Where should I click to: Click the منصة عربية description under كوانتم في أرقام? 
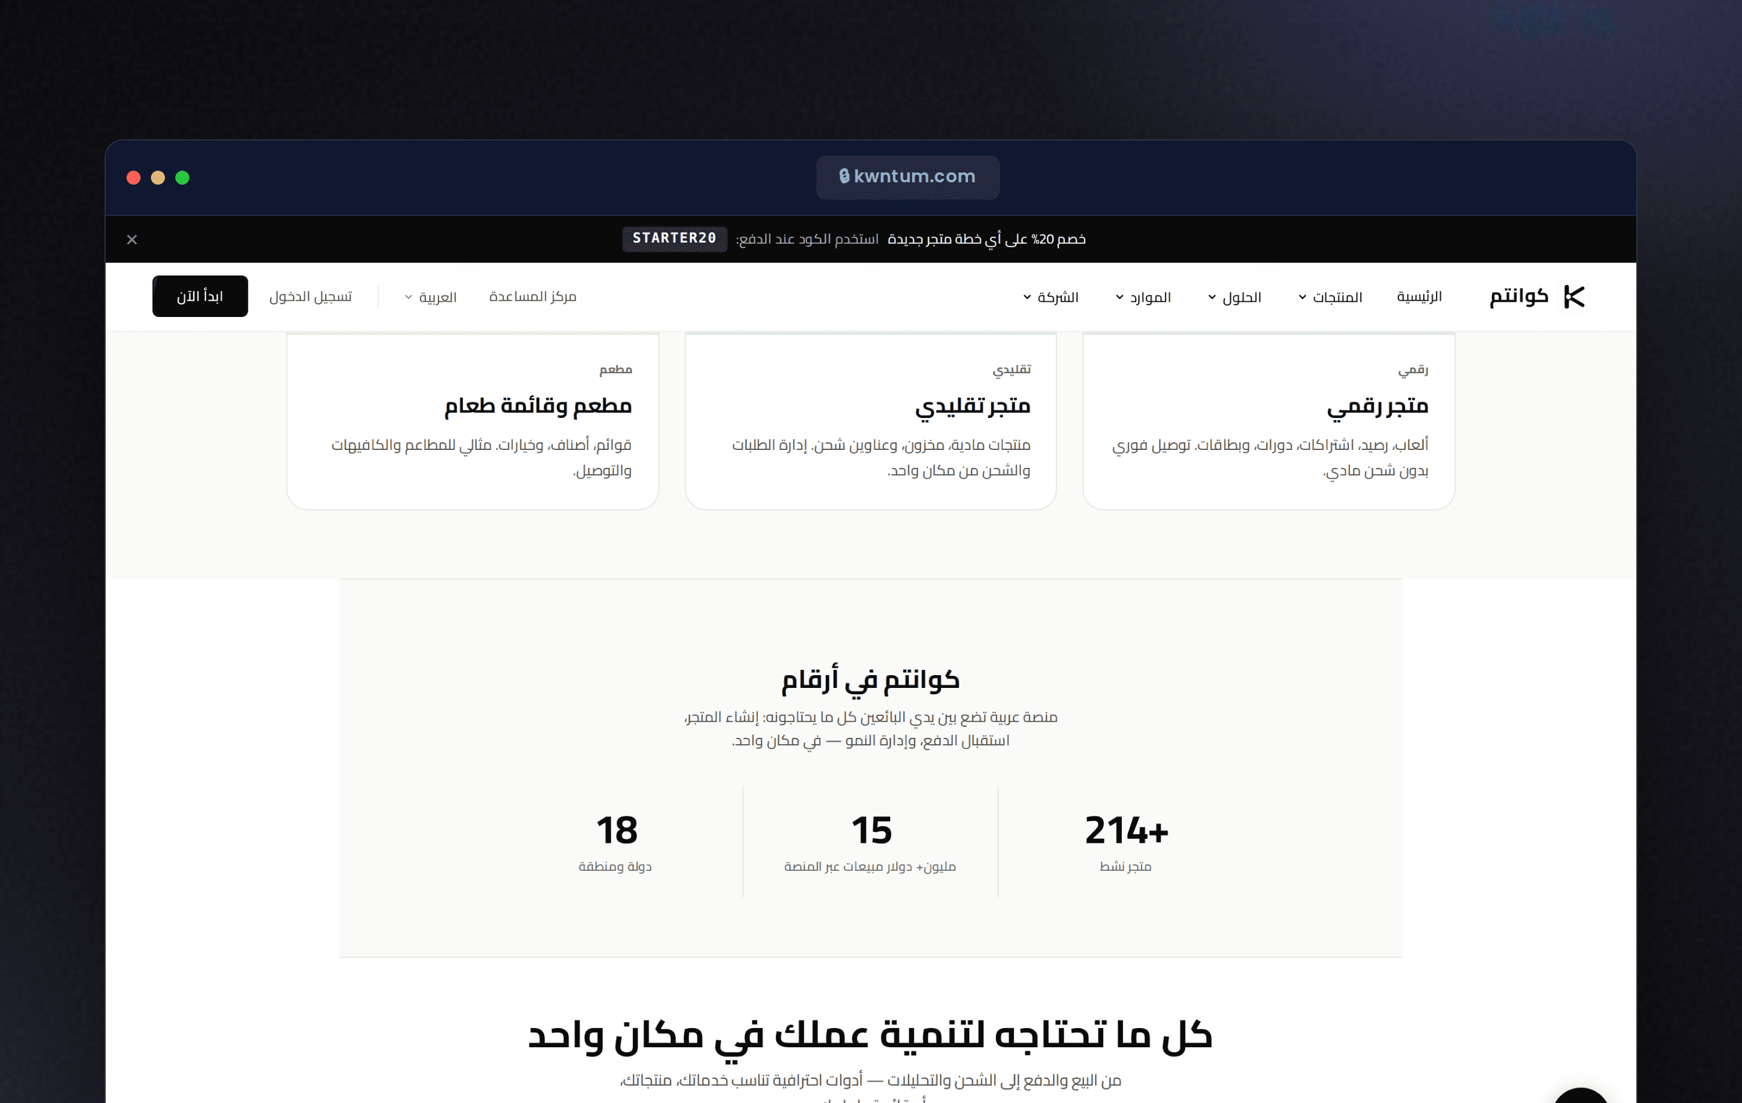pyautogui.click(x=870, y=729)
